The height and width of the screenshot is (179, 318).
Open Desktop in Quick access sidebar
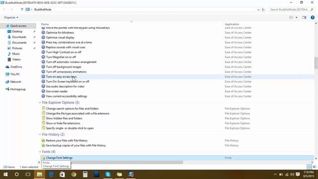click(17, 31)
